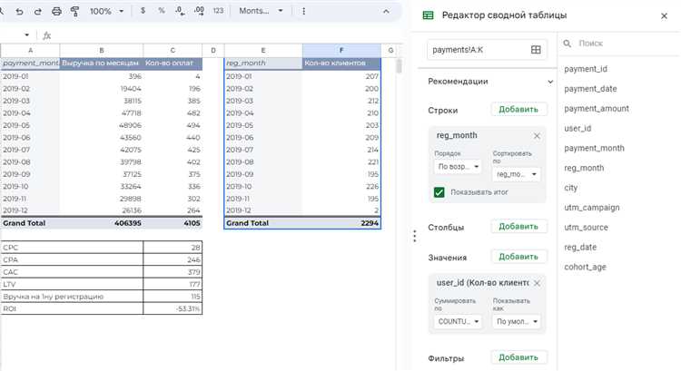Select column B header
The height and width of the screenshot is (371, 681).
point(101,50)
